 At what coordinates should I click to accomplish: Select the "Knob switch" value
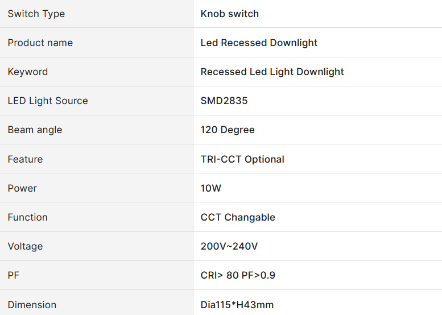[x=230, y=14]
